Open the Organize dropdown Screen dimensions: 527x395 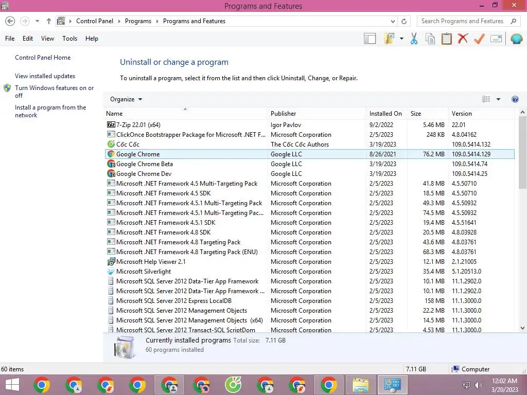point(126,99)
